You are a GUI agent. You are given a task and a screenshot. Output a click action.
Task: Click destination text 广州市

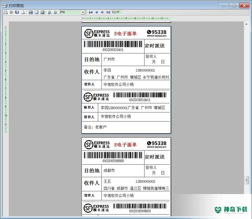coord(109,59)
